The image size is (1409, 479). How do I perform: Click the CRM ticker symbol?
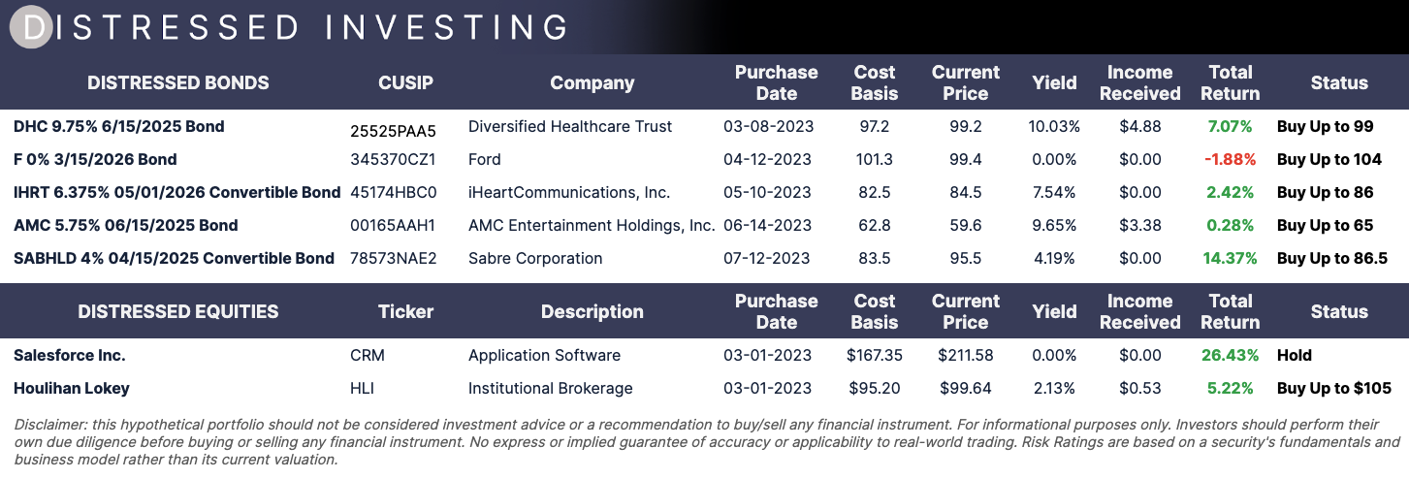(x=368, y=356)
